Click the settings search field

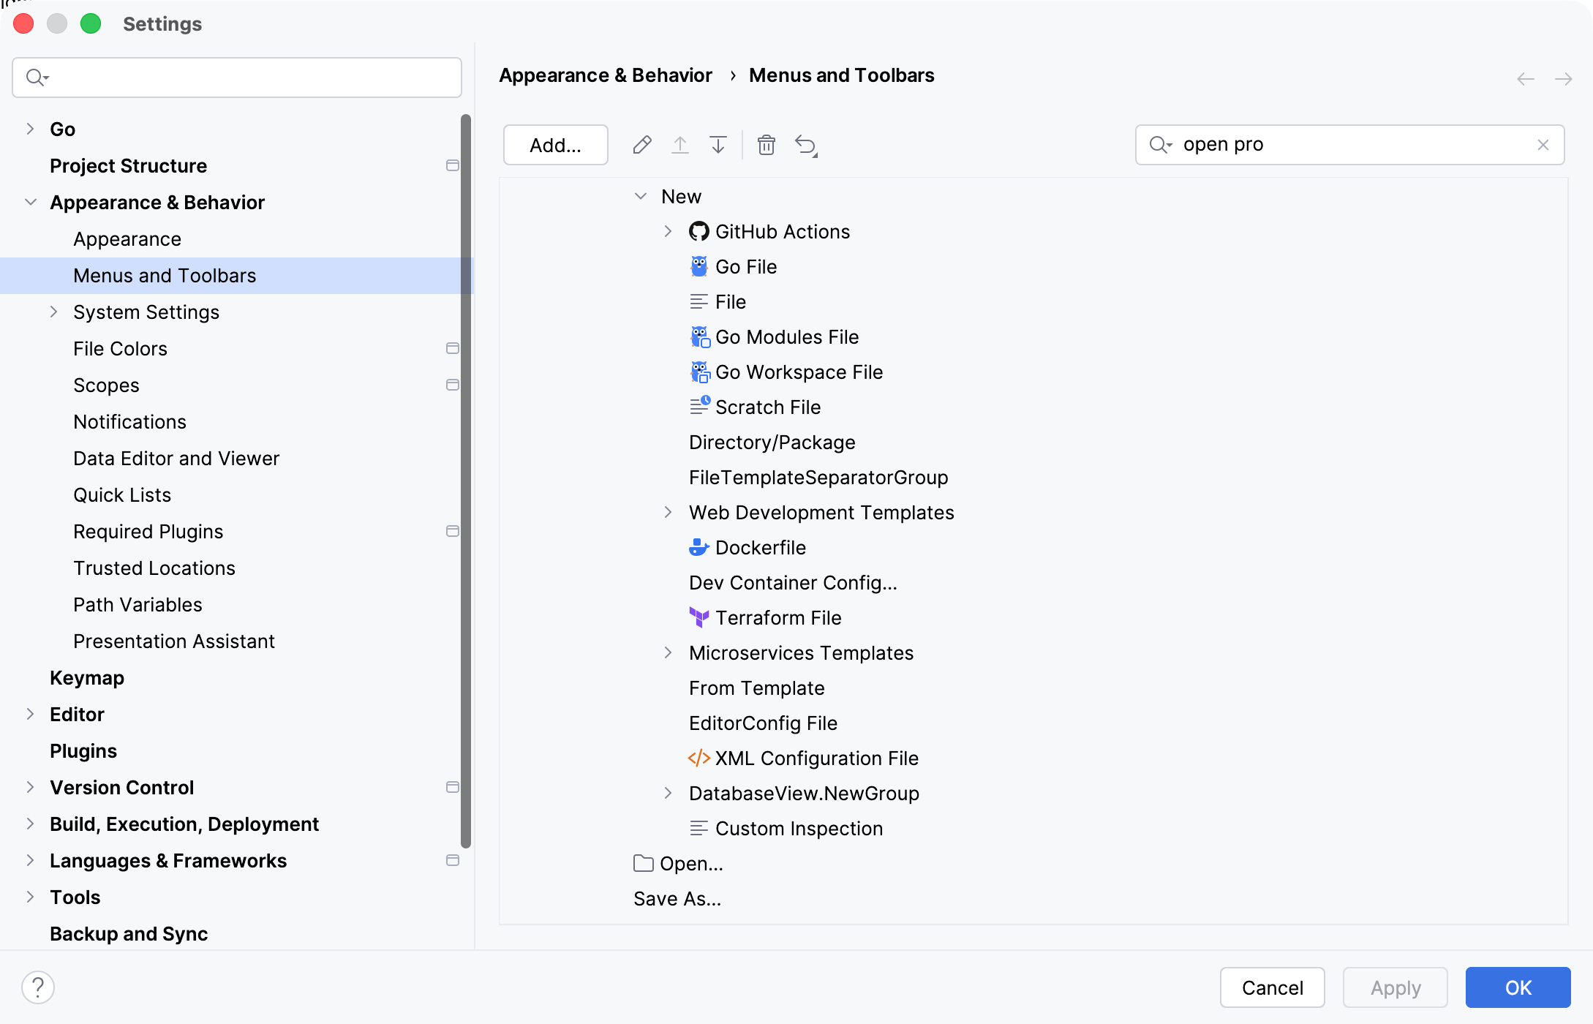point(236,77)
